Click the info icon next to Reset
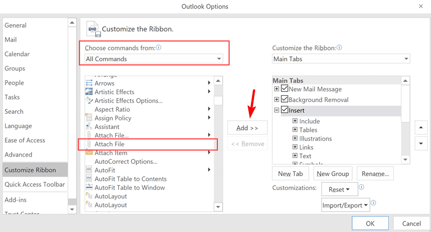The image size is (431, 232). click(x=361, y=187)
